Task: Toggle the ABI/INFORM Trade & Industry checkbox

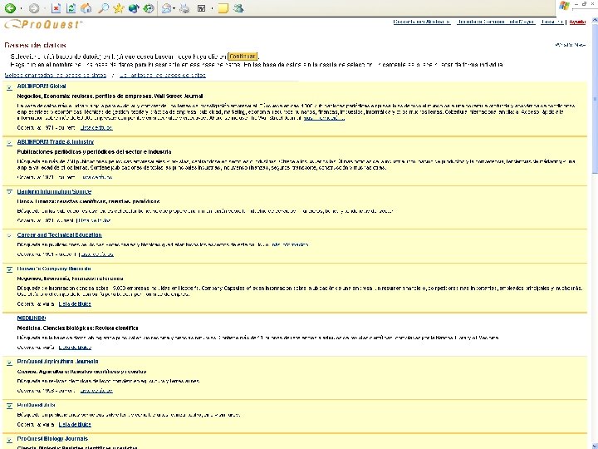Action: (x=9, y=143)
